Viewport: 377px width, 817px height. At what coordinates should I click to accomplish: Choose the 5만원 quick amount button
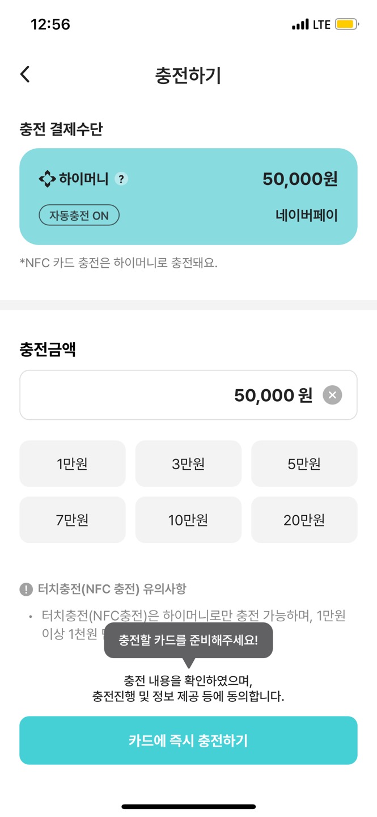(x=304, y=463)
